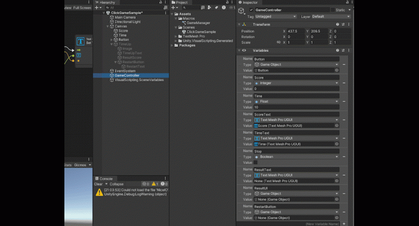Open object picker for the ScoreText variable value

coord(337,126)
